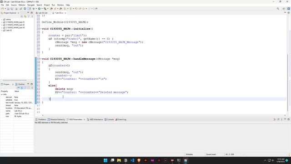The image size is (291, 164).
Task: Toggle Link with Editor in Project Explorer
Action: 25,16
